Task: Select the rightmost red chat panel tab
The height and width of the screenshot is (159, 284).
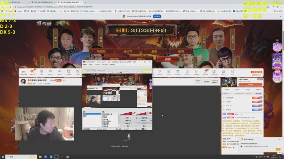Action: (x=258, y=89)
